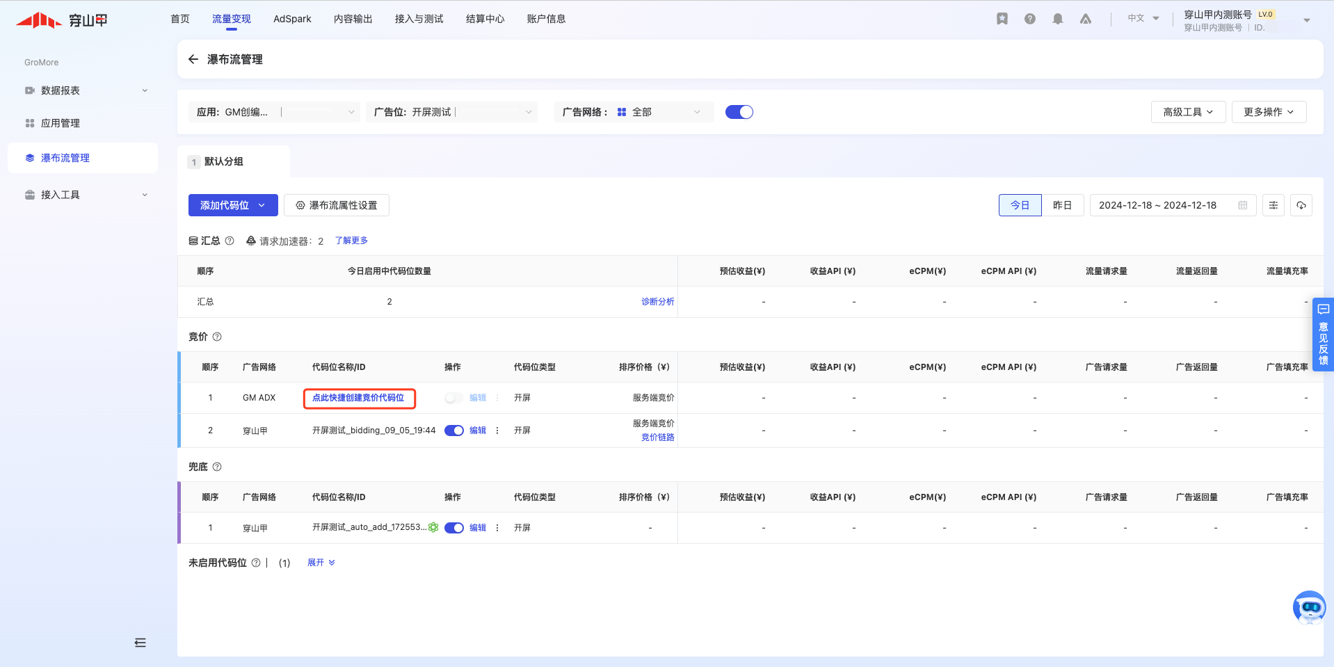This screenshot has height=667, width=1334.
Task: Open 账户信息 menu
Action: 547,19
